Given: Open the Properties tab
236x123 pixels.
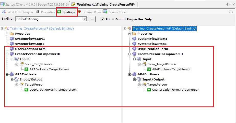Looking at the screenshot, I should coord(46,12).
